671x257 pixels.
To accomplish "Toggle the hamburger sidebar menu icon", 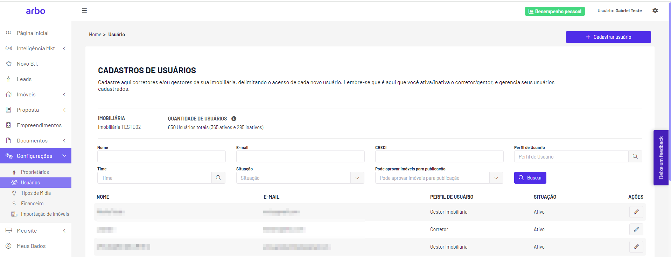I will (84, 10).
